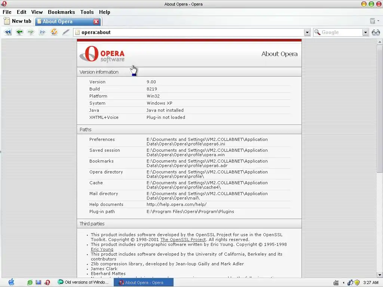Expand hidden tray icons with the small arrow
Image resolution: width=383 pixels, height=287 pixels.
coord(344,283)
